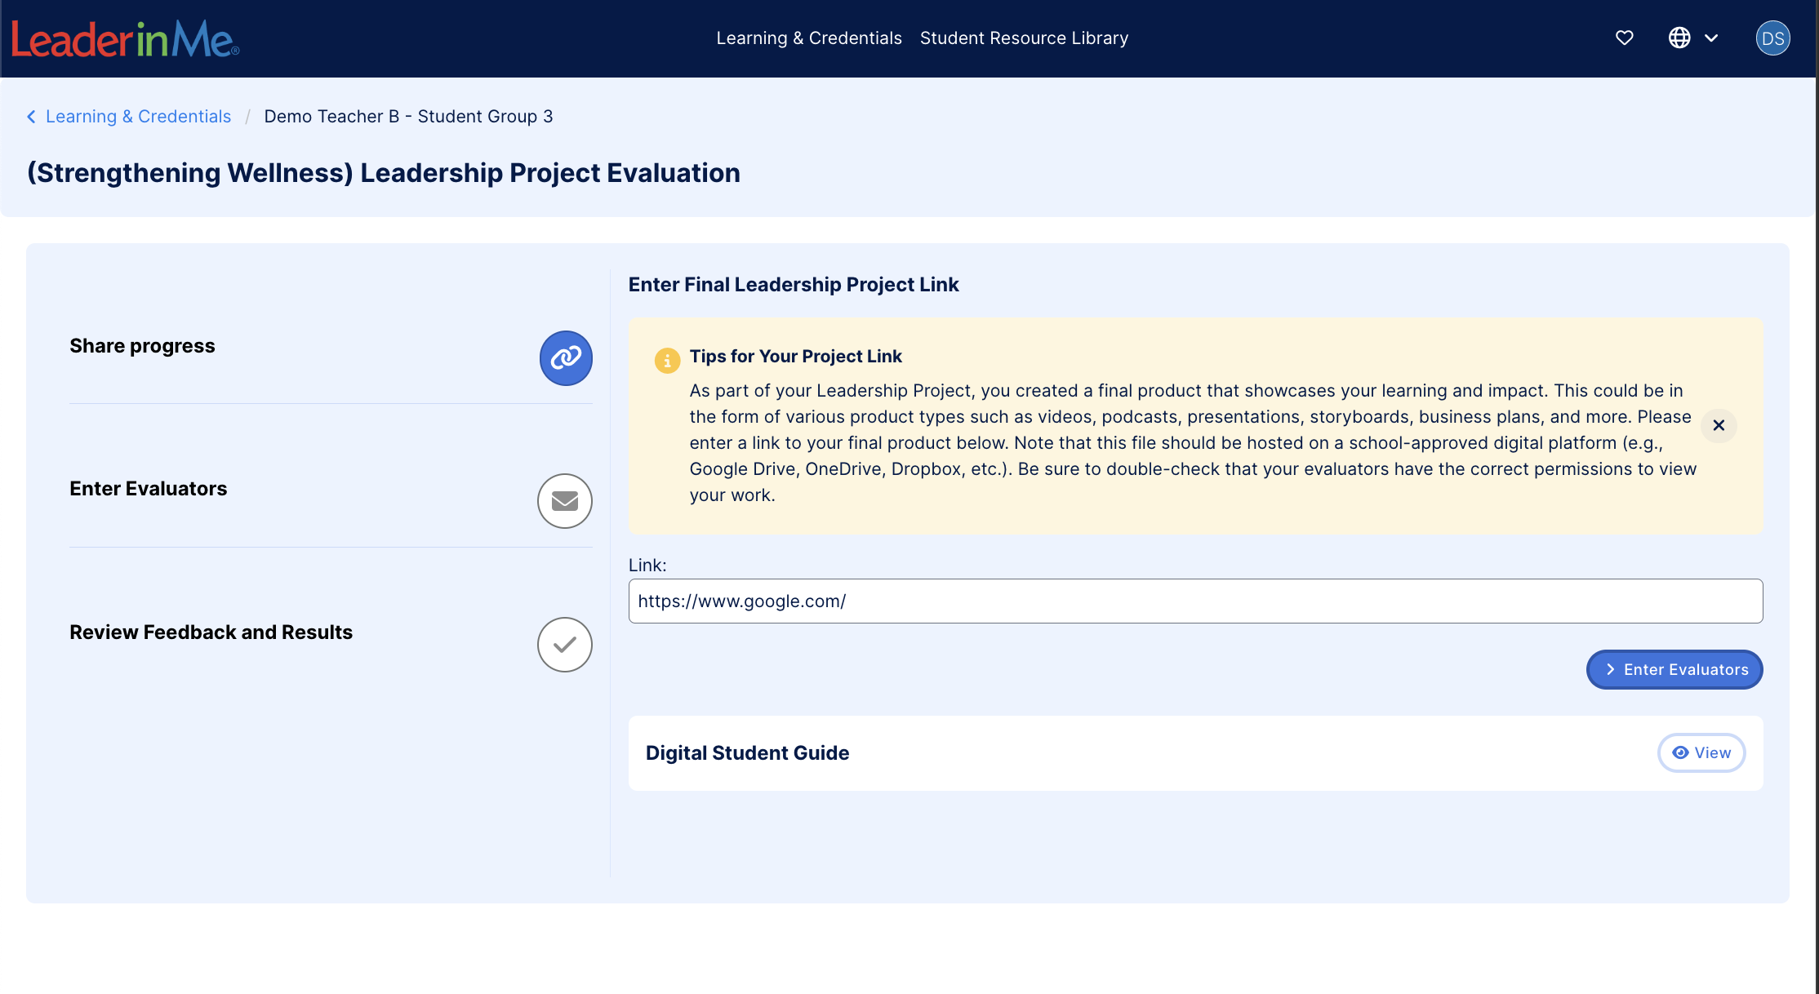The image size is (1819, 994).
Task: Open the DS user avatar menu
Action: (x=1772, y=38)
